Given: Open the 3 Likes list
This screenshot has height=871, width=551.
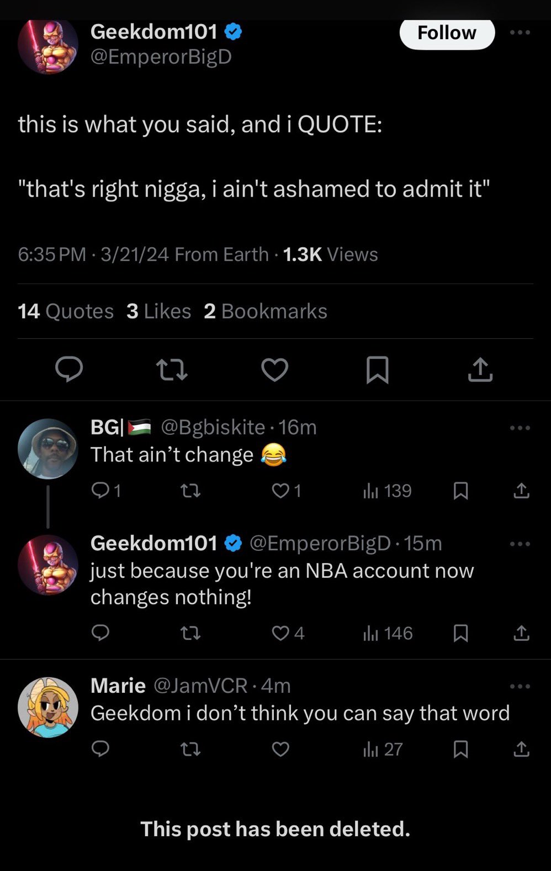Looking at the screenshot, I should pyautogui.click(x=158, y=311).
